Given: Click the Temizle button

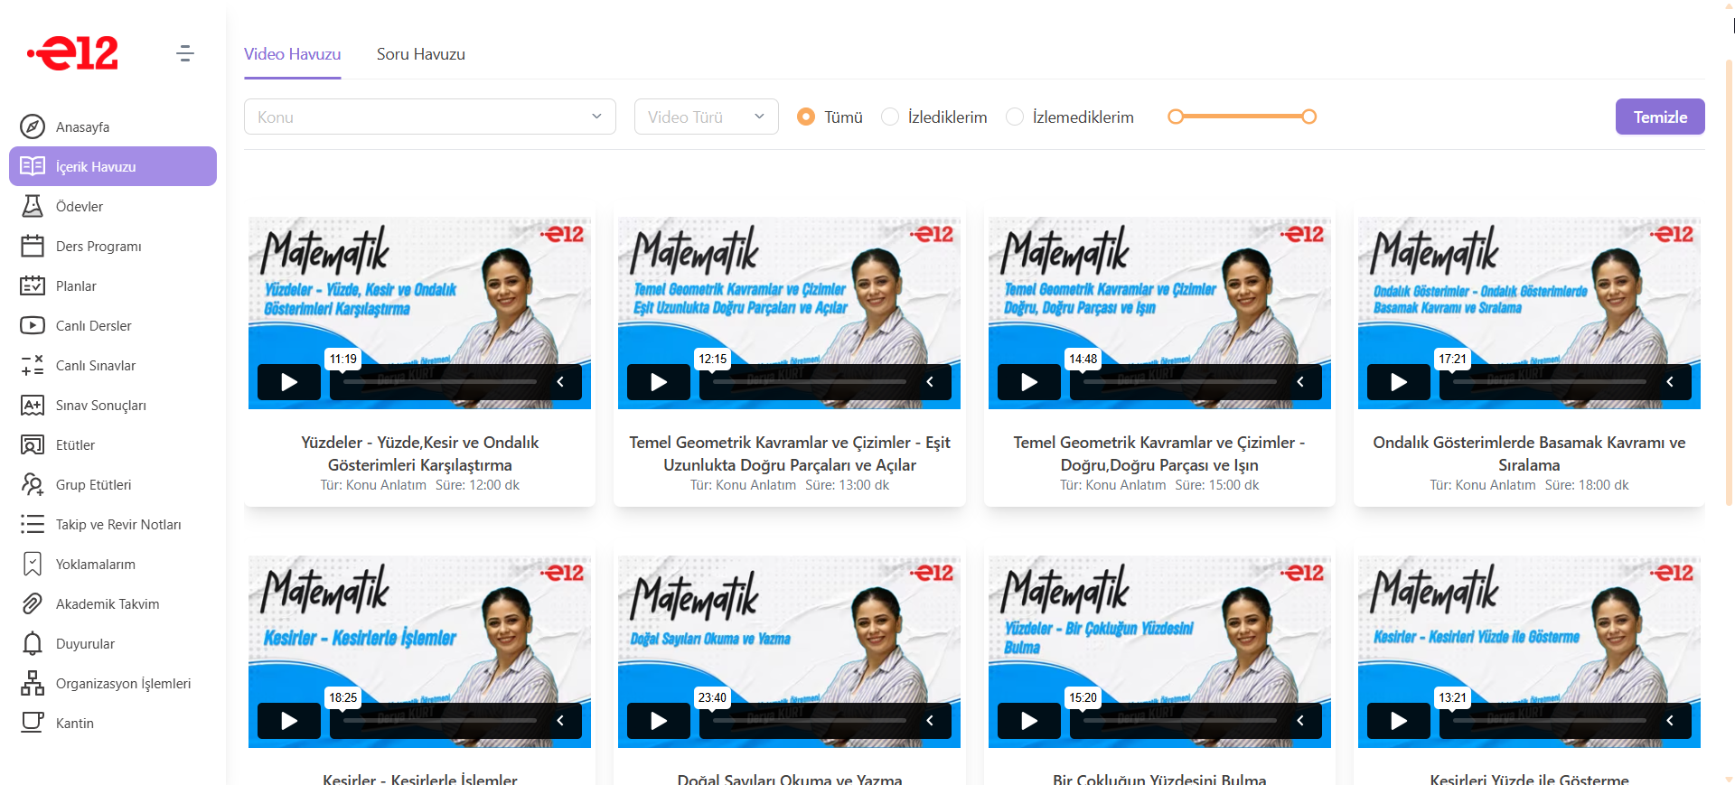Looking at the screenshot, I should pyautogui.click(x=1659, y=117).
